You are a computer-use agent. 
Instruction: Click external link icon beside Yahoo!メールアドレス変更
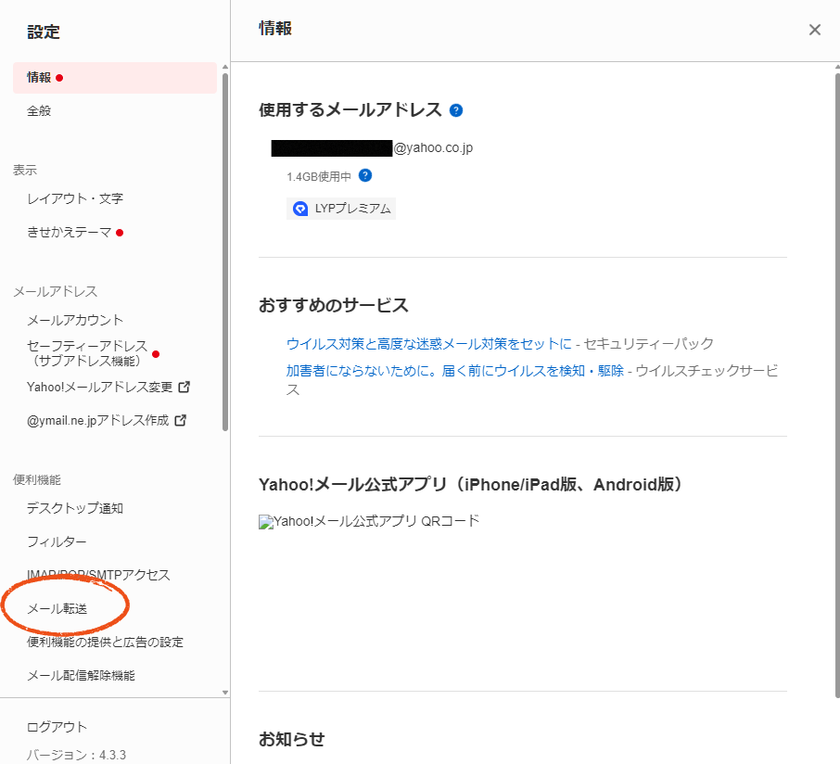pyautogui.click(x=184, y=387)
